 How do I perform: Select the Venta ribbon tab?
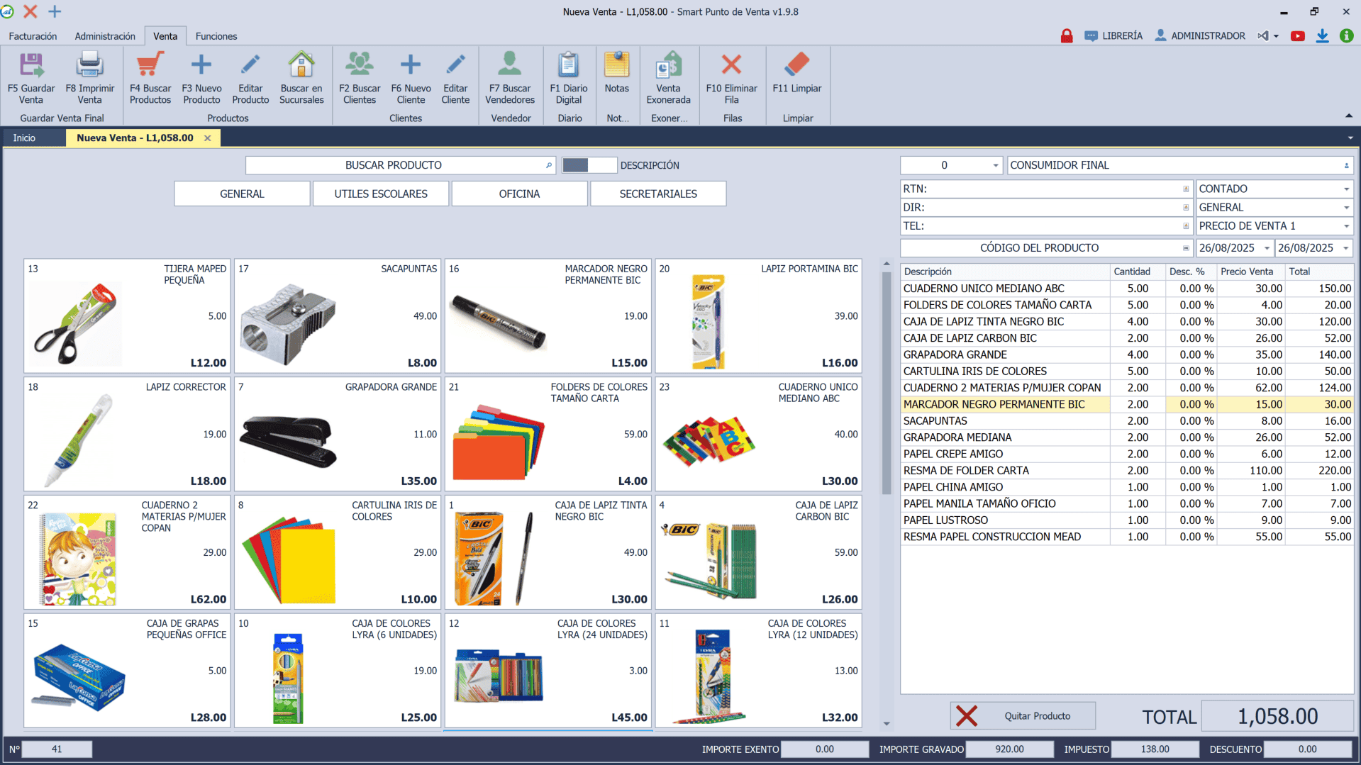pyautogui.click(x=165, y=36)
